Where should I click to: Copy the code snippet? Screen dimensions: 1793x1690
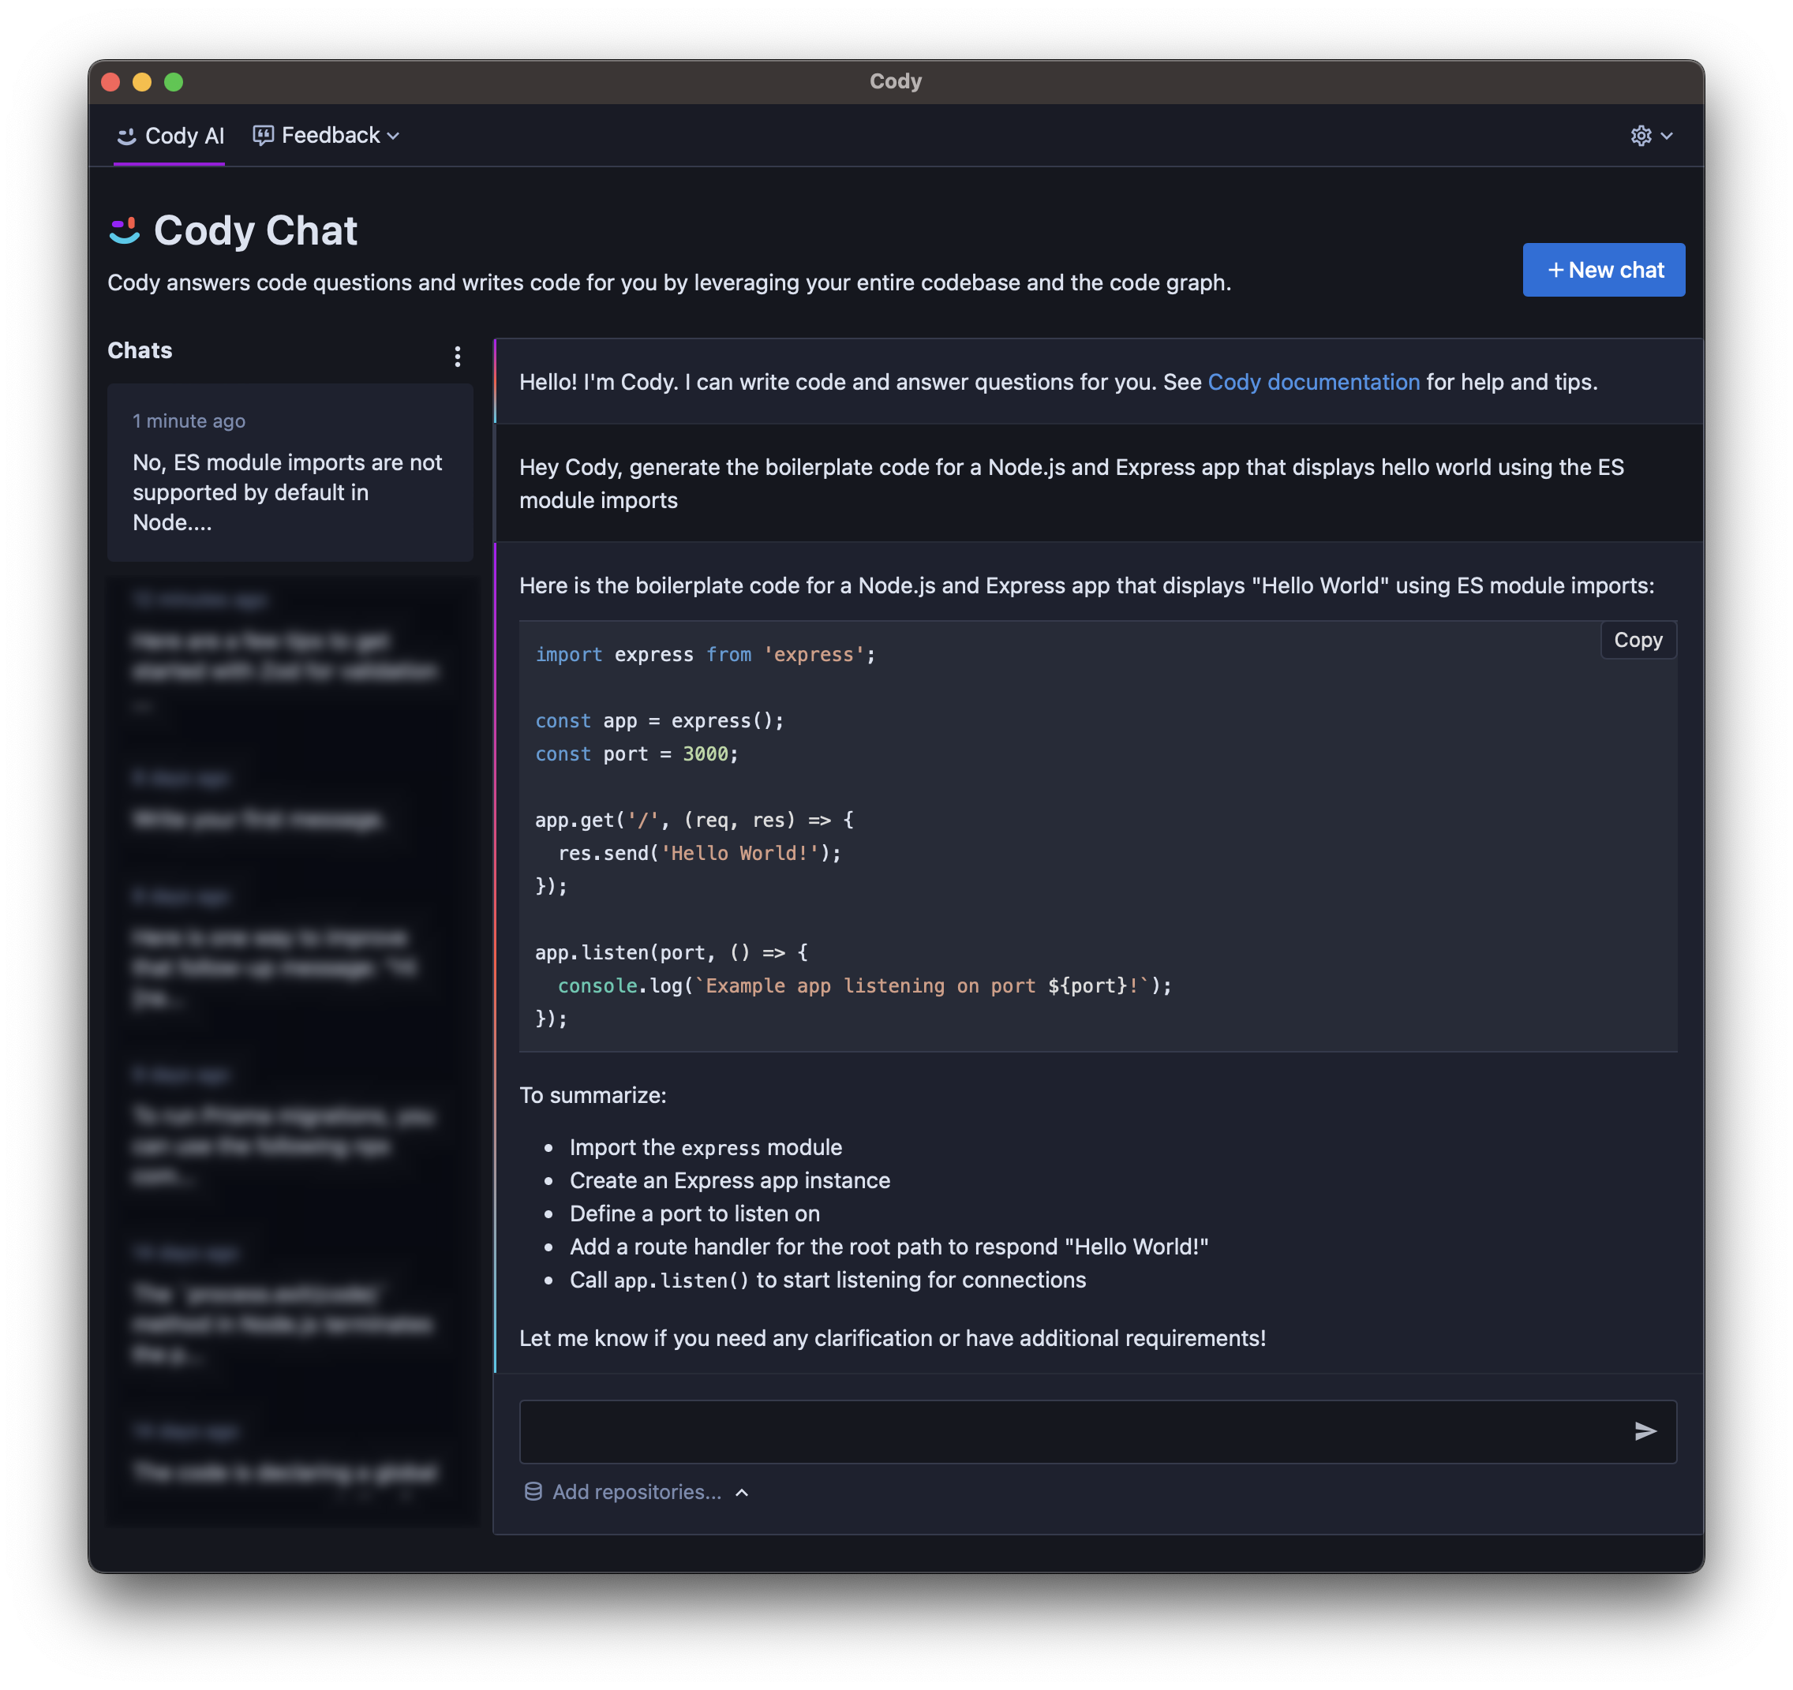click(x=1638, y=639)
